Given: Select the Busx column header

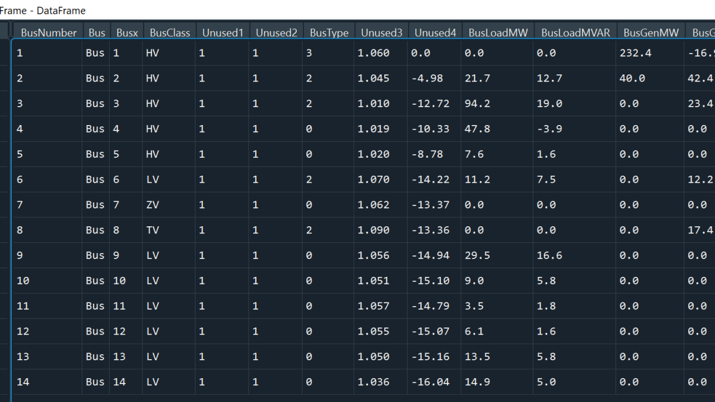Looking at the screenshot, I should pos(127,33).
